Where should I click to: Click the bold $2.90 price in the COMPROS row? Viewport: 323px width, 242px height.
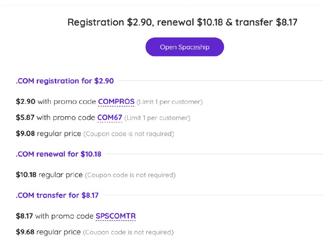tap(25, 101)
